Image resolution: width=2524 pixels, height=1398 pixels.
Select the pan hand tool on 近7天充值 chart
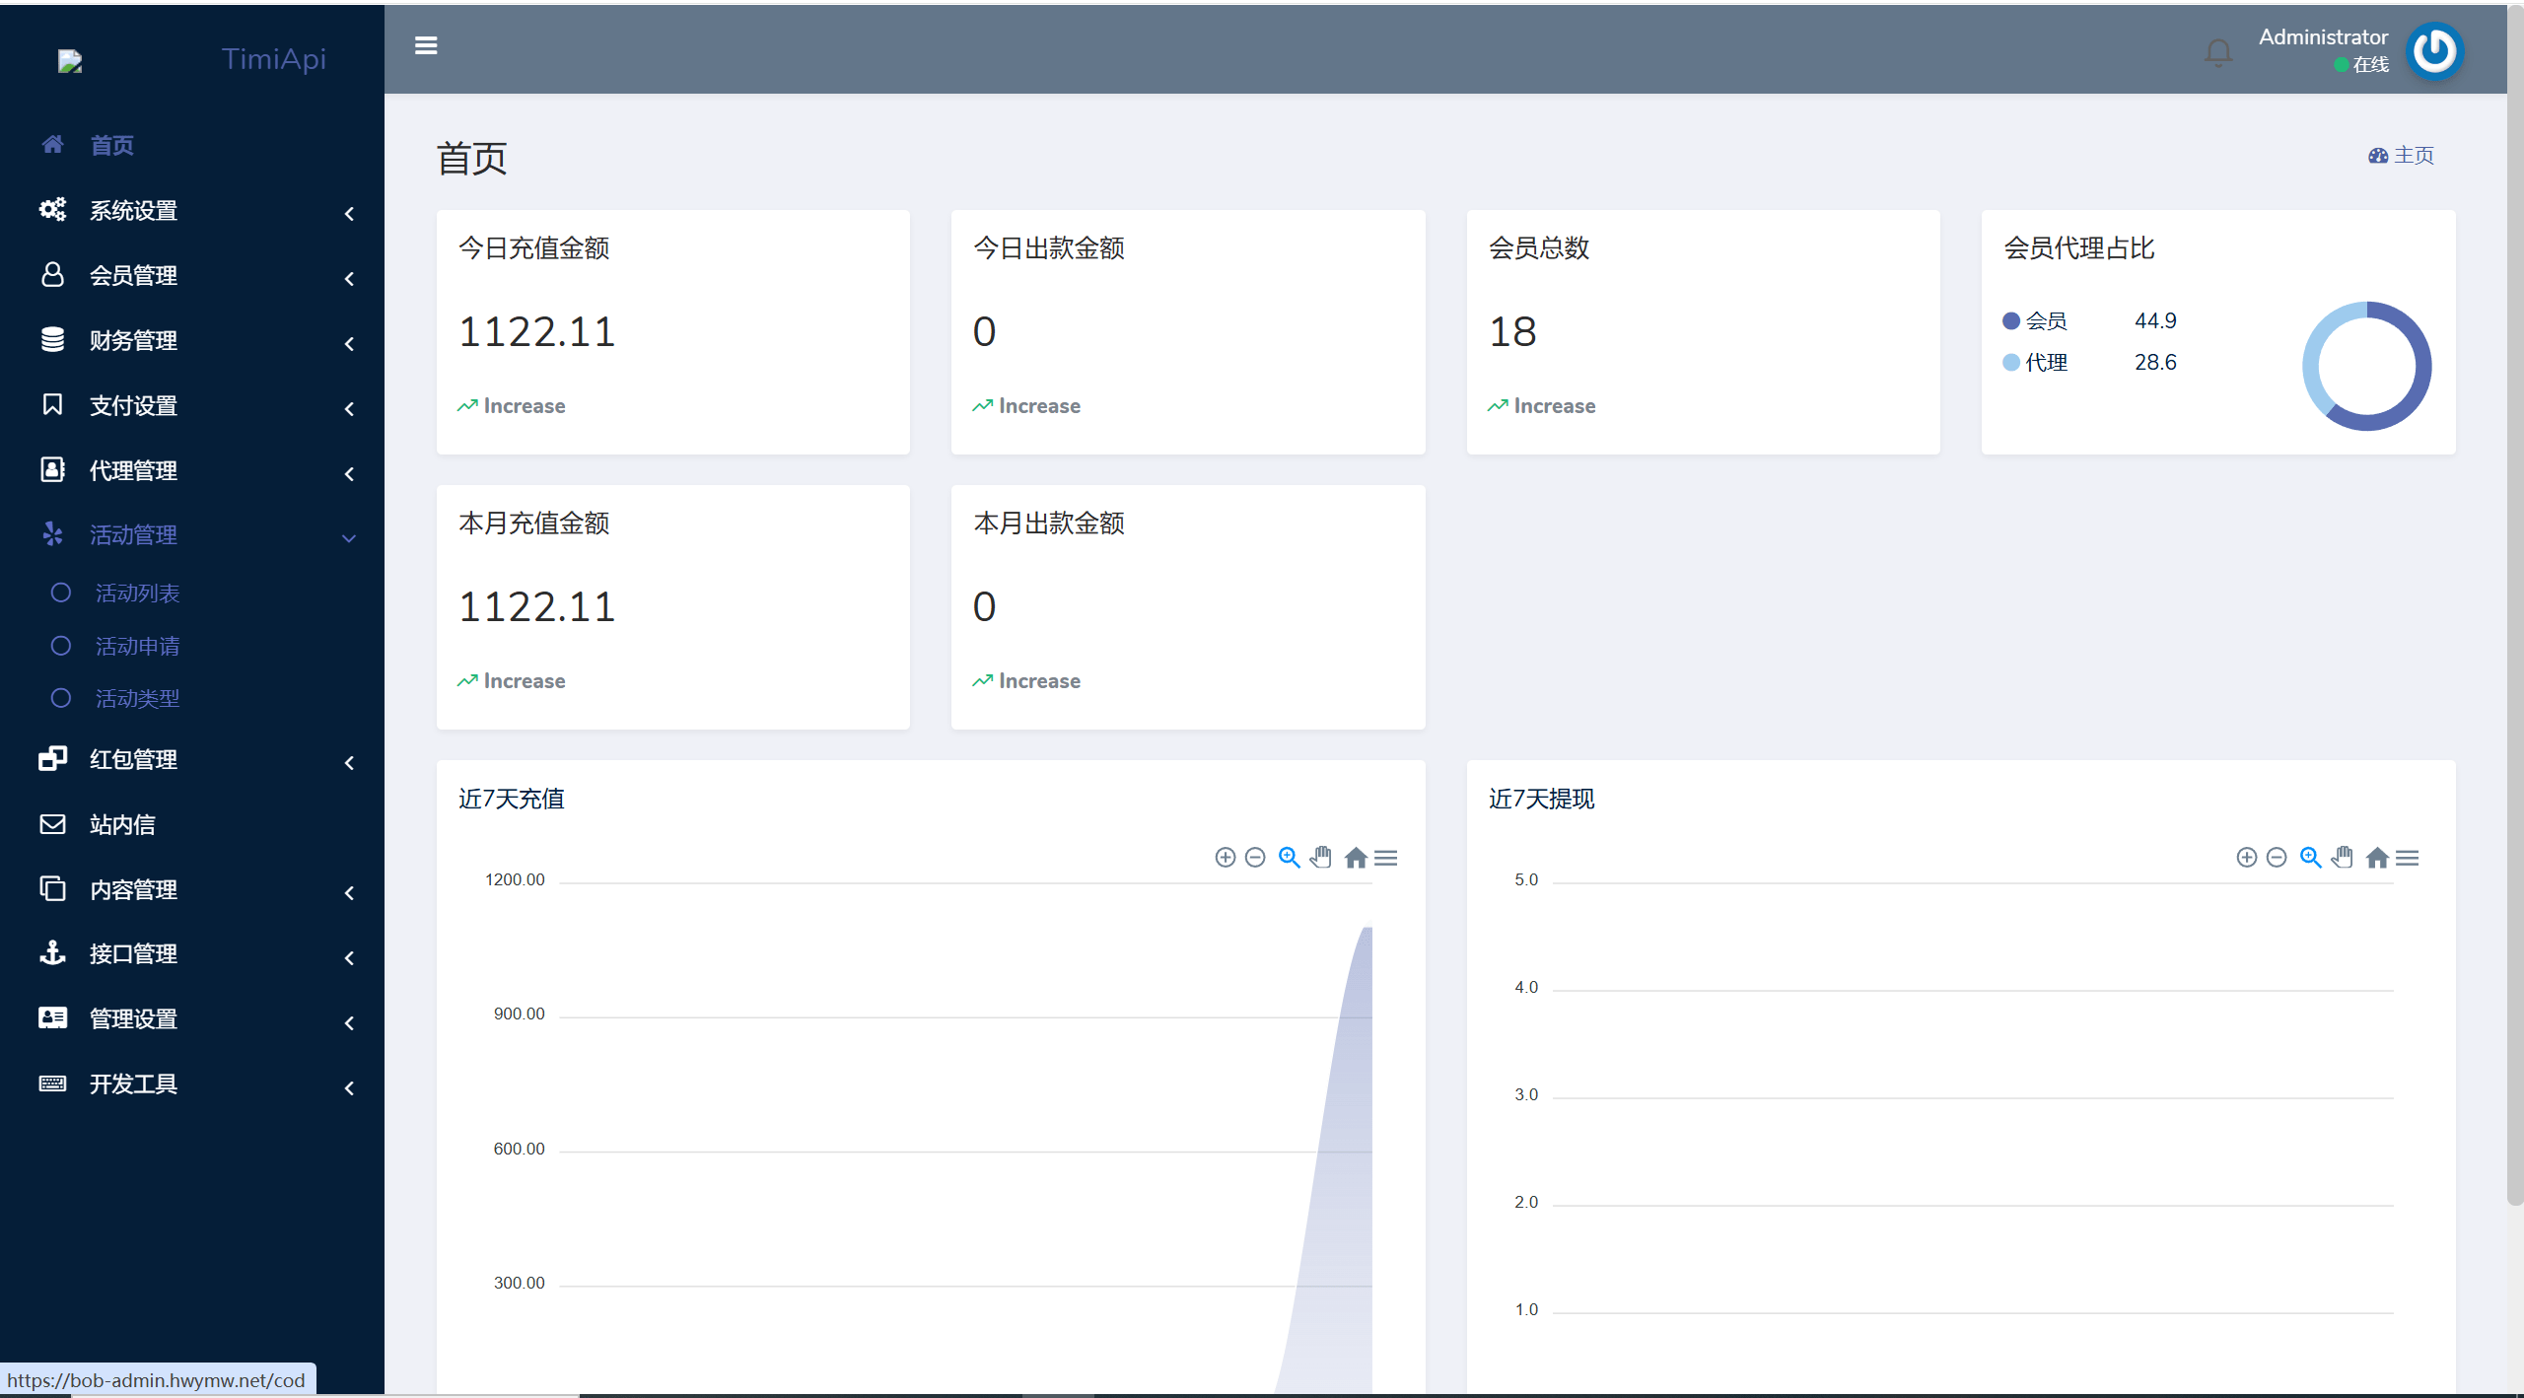pos(1321,858)
